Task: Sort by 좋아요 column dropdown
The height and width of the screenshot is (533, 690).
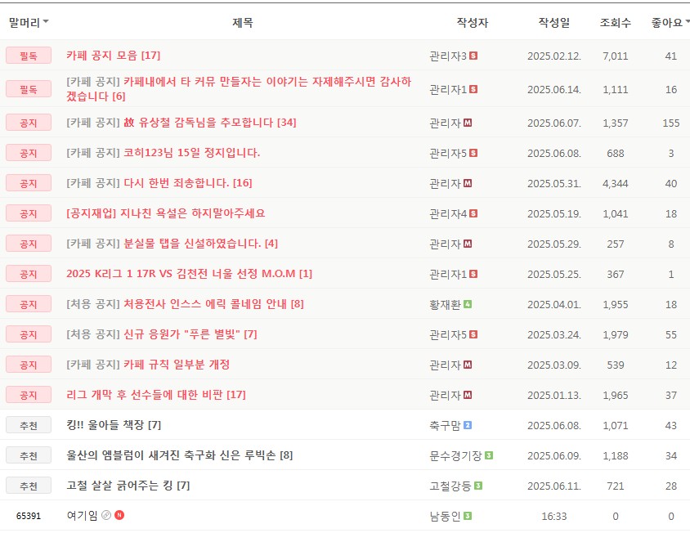Action: point(670,22)
